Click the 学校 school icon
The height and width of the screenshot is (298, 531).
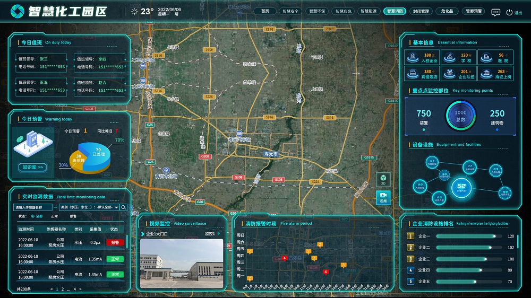[x=450, y=57]
